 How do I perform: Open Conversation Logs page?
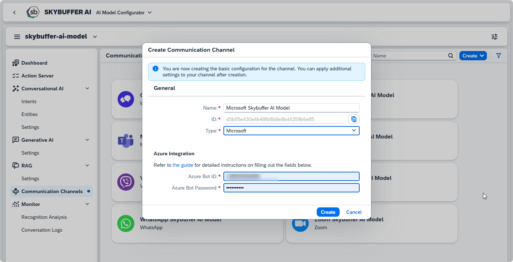tap(42, 230)
